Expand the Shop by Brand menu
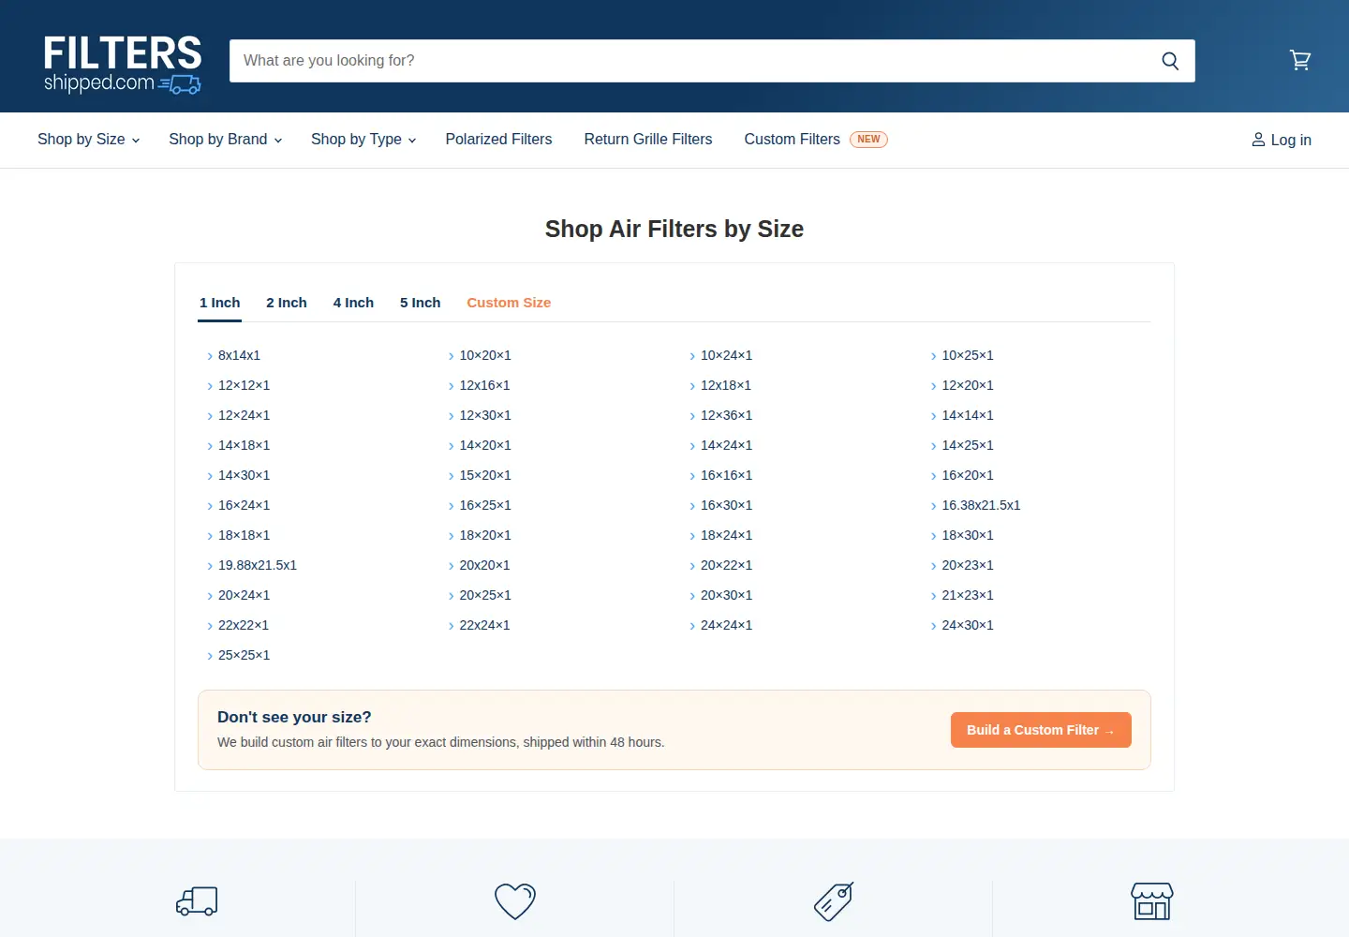Viewport: 1349px width, 937px height. pos(226,140)
